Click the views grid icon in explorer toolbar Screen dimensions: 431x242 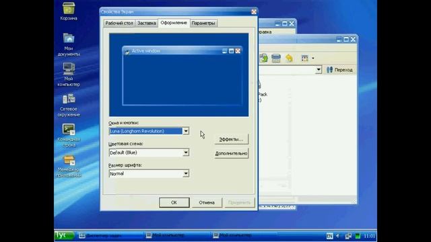tap(304, 58)
